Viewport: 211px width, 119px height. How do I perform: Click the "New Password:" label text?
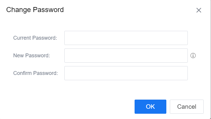point(32,56)
